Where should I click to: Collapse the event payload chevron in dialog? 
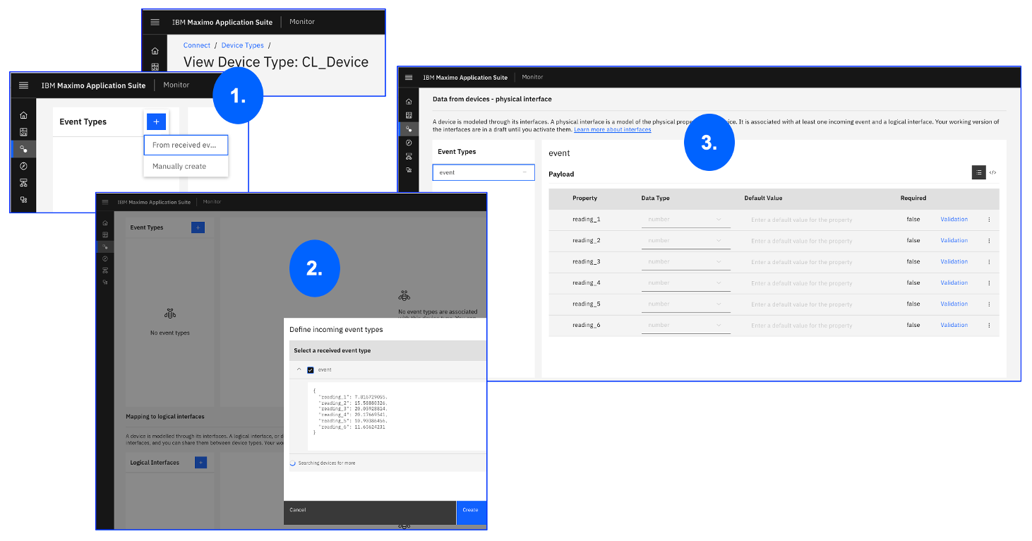coord(299,370)
